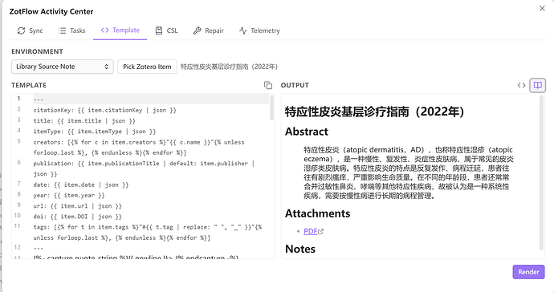Open the PDF attachment link
This screenshot has height=292, width=554.
(310, 231)
